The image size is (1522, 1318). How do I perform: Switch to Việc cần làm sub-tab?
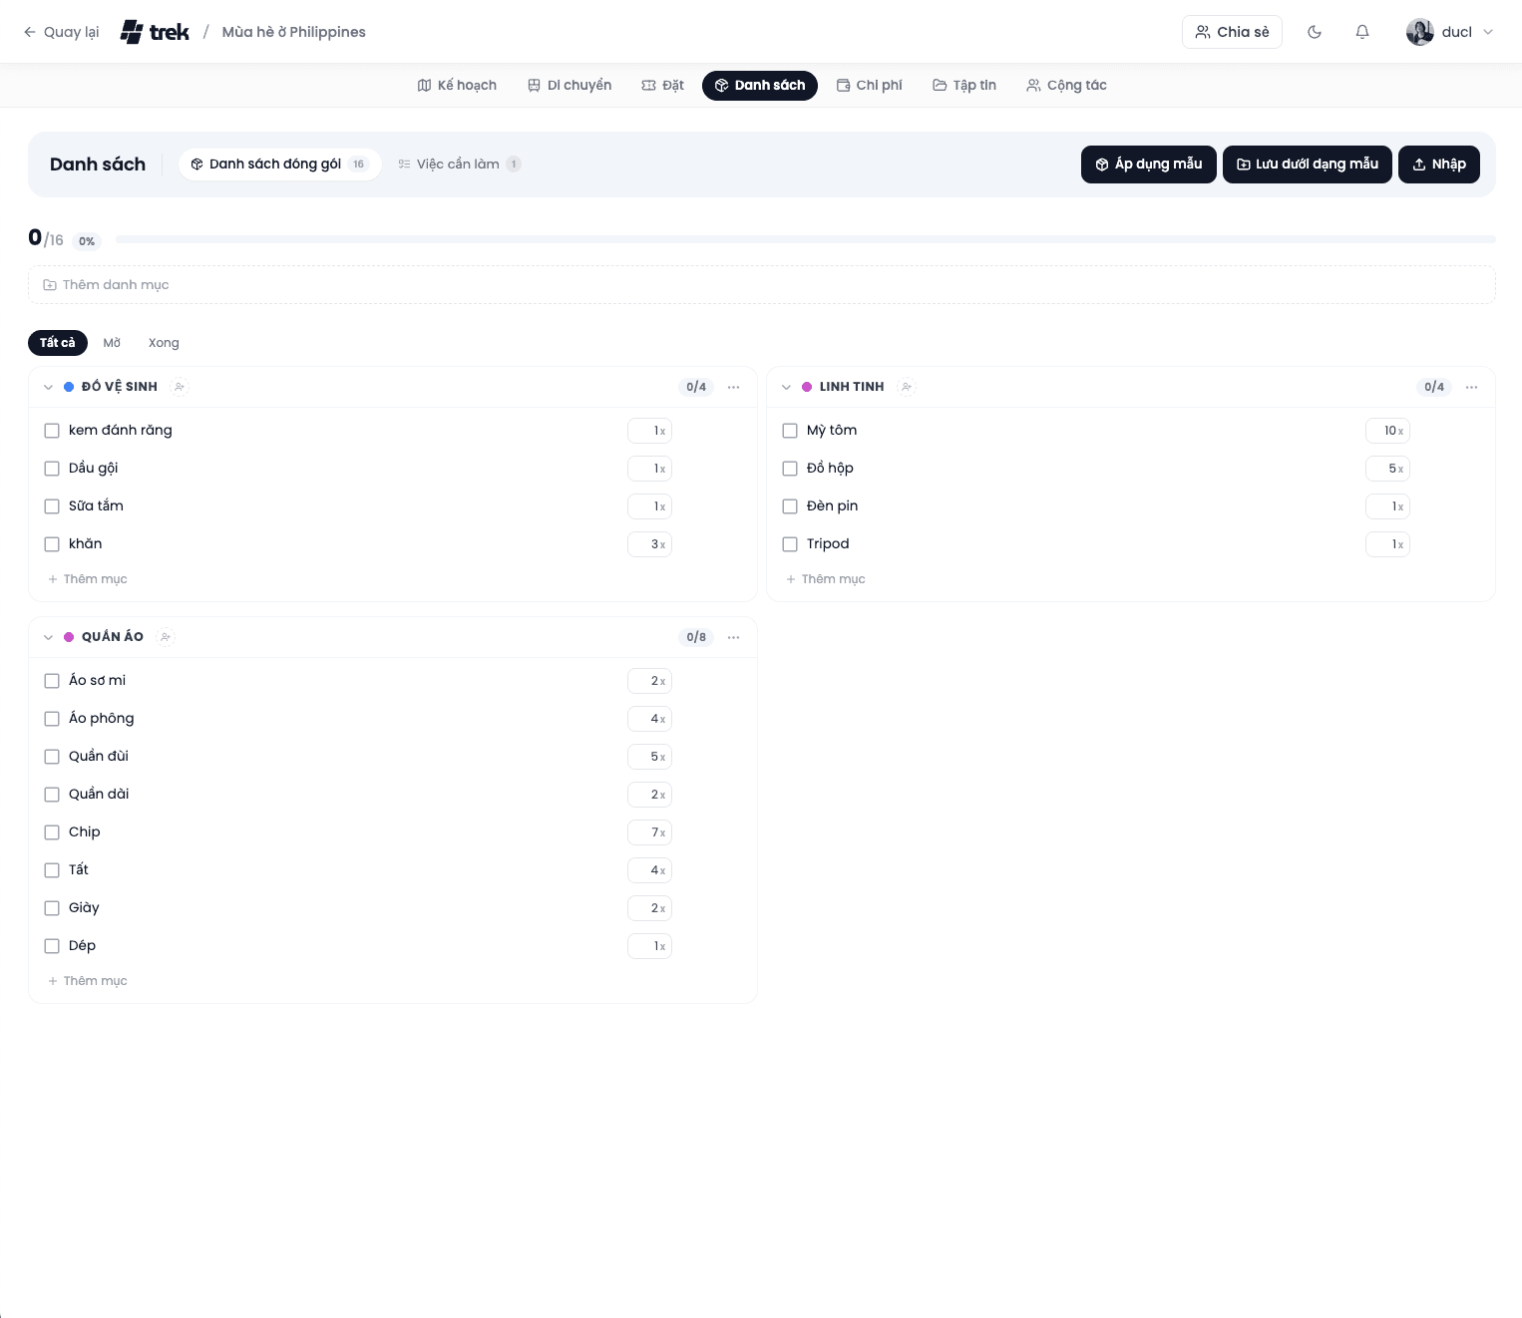(x=459, y=165)
